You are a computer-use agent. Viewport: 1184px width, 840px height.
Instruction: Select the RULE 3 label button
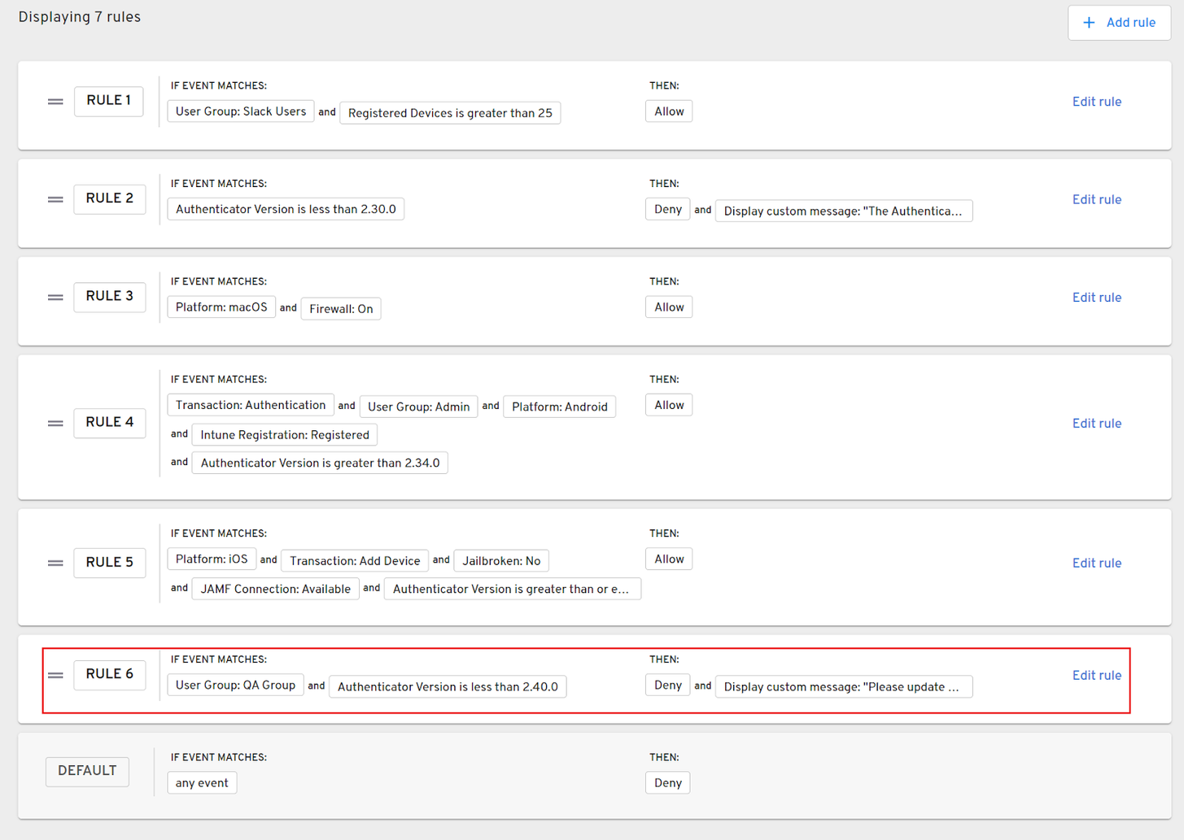point(110,297)
